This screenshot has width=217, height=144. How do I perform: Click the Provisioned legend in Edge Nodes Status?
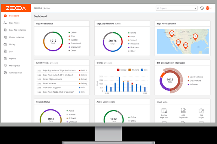click(x=74, y=44)
